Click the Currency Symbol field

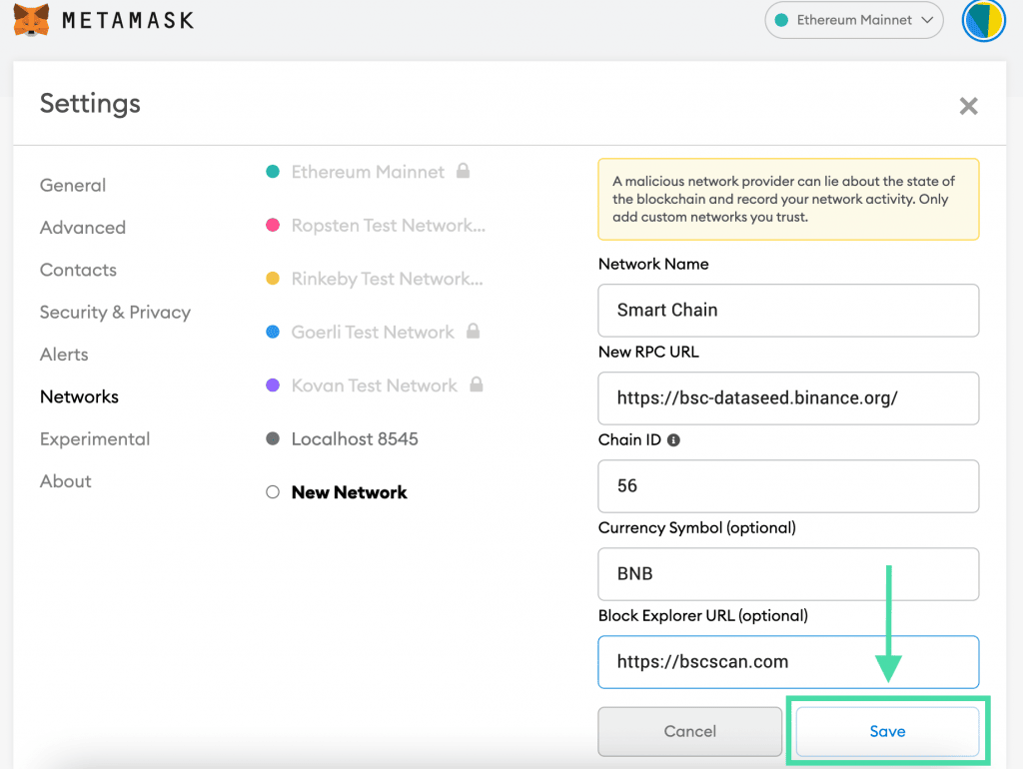click(788, 574)
